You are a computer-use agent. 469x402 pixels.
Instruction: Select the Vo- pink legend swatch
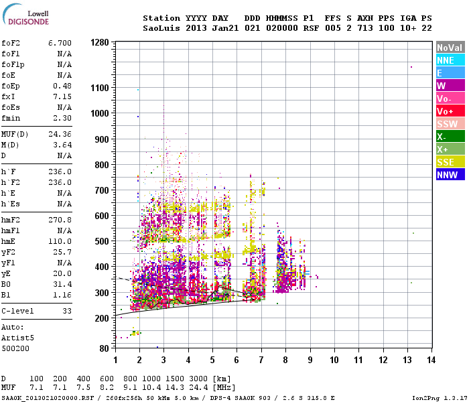pyautogui.click(x=450, y=98)
